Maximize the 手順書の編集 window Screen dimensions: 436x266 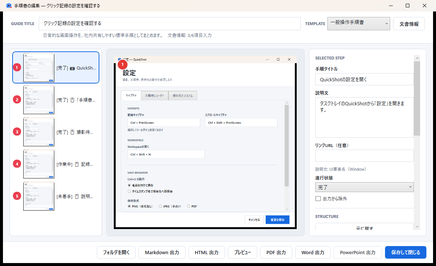point(407,6)
